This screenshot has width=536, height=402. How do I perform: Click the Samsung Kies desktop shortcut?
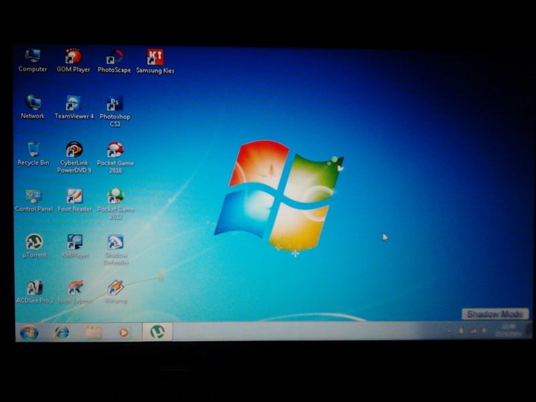coord(155,62)
